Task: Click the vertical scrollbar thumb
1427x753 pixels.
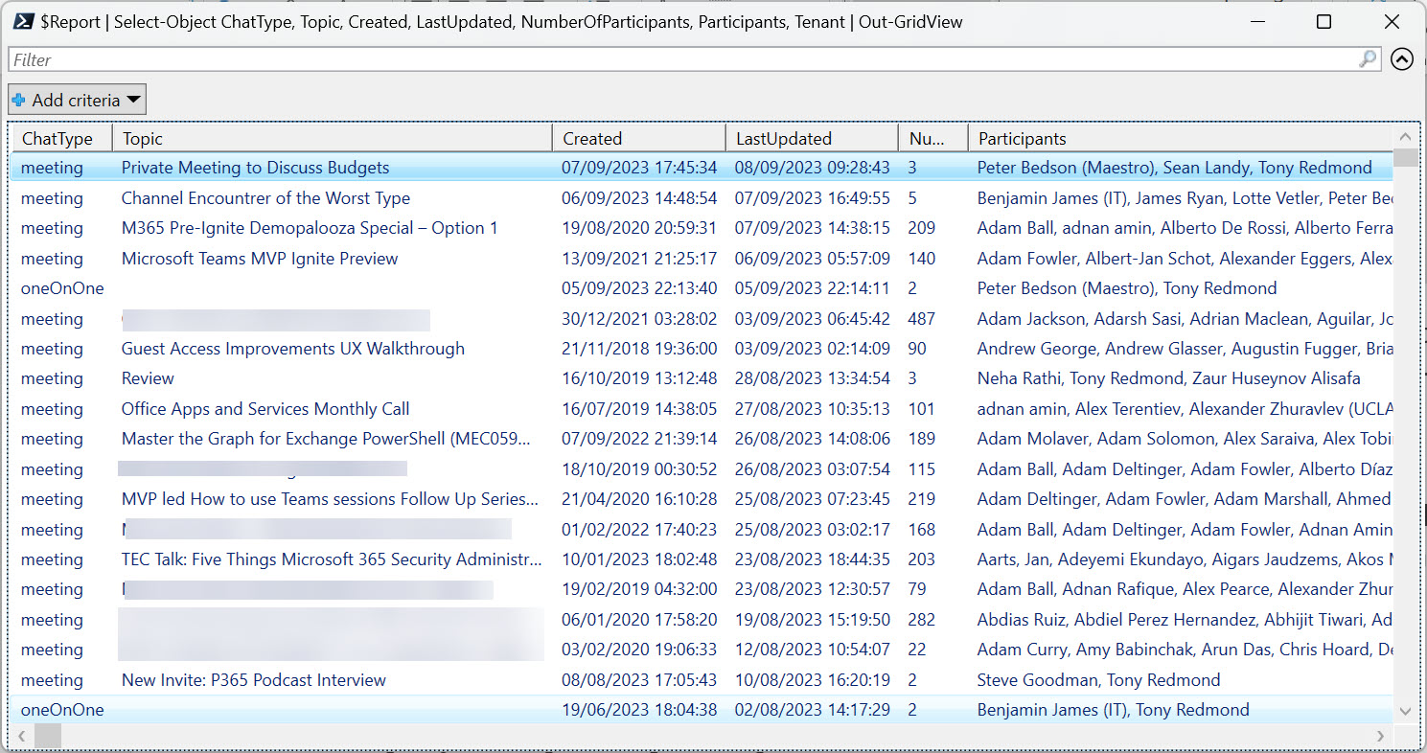Action: (x=1405, y=158)
